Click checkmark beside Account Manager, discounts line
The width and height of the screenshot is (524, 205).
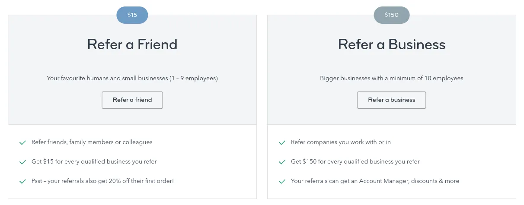282,181
